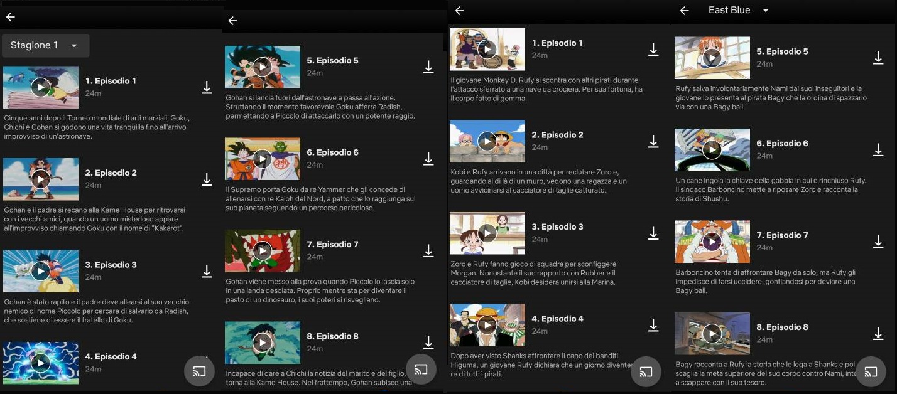Download Episodio 4 about Shanks and Higuma
Image resolution: width=897 pixels, height=394 pixels.
pyautogui.click(x=653, y=325)
